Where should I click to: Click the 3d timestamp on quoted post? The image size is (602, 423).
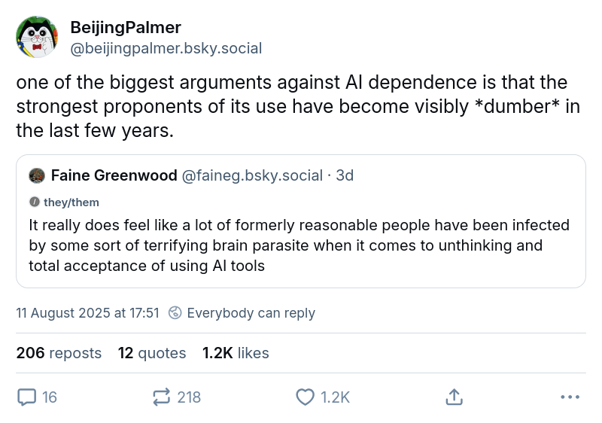tap(345, 175)
